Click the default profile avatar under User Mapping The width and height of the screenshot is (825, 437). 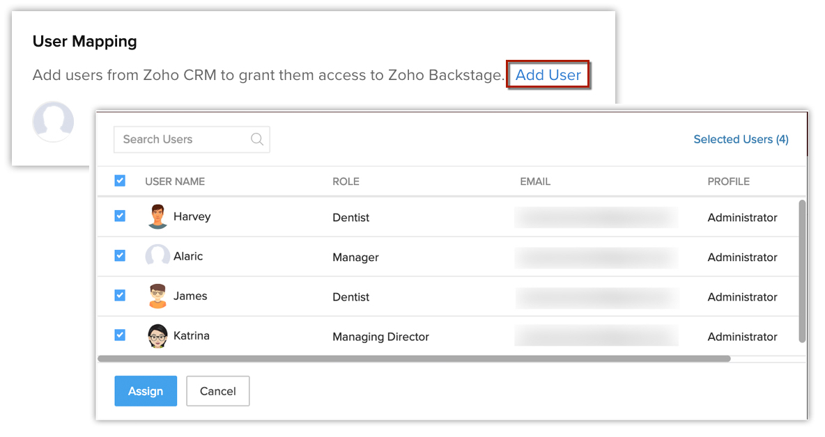point(53,122)
